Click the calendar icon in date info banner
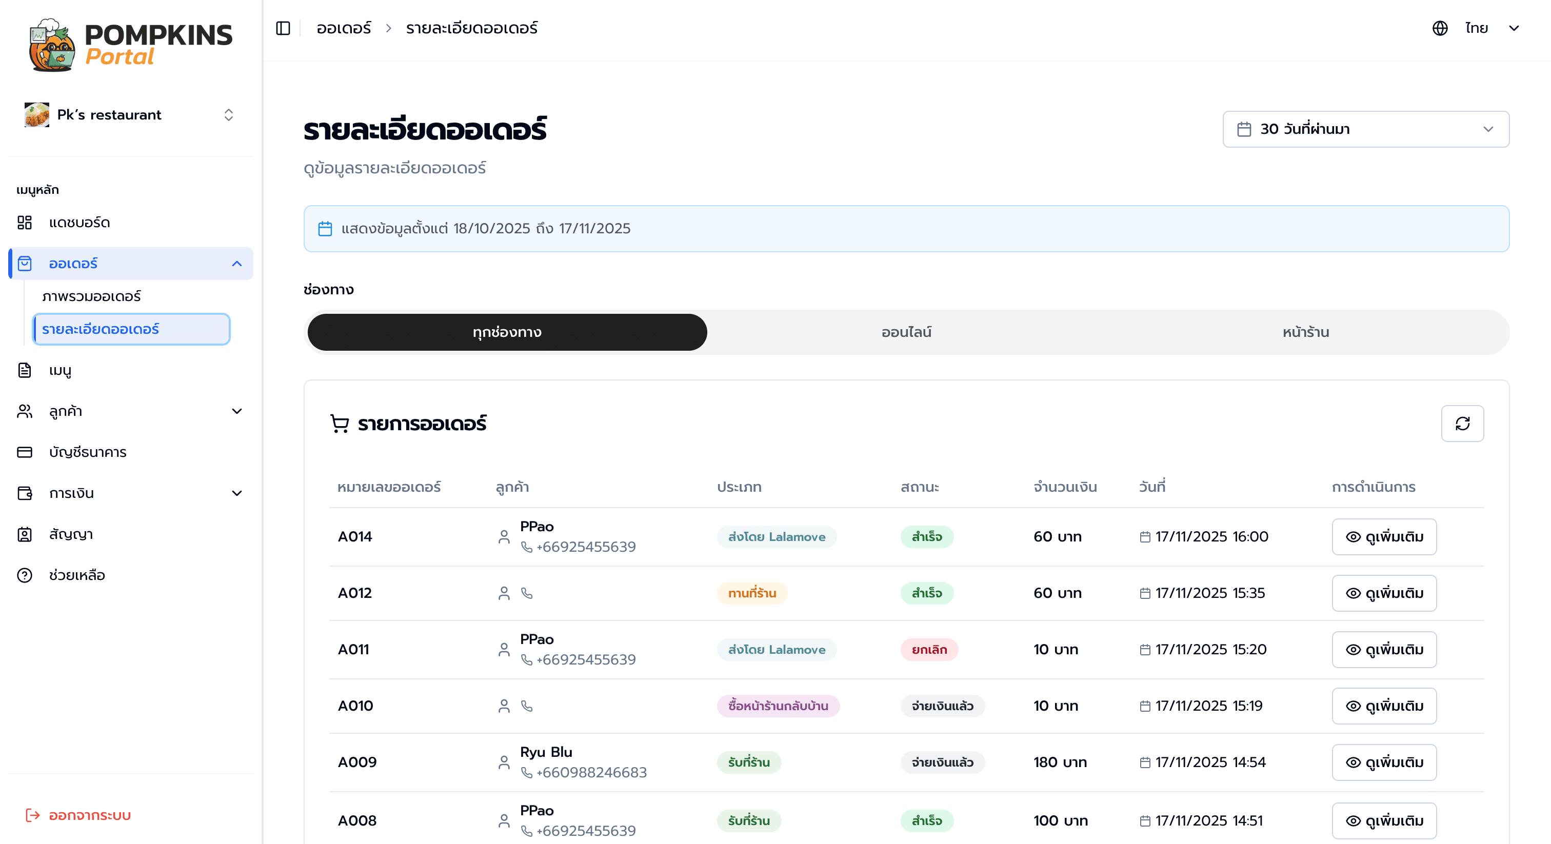The image size is (1551, 844). [325, 229]
